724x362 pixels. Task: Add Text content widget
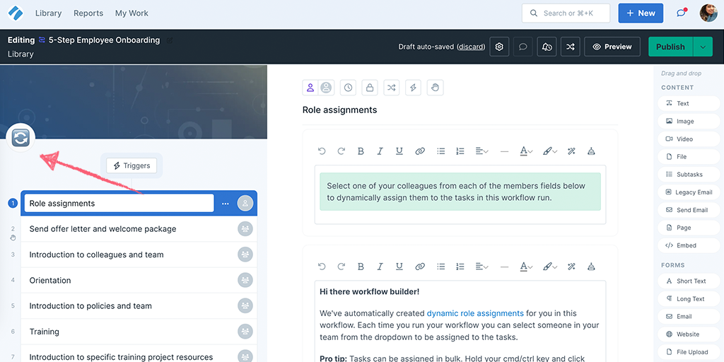[688, 103]
